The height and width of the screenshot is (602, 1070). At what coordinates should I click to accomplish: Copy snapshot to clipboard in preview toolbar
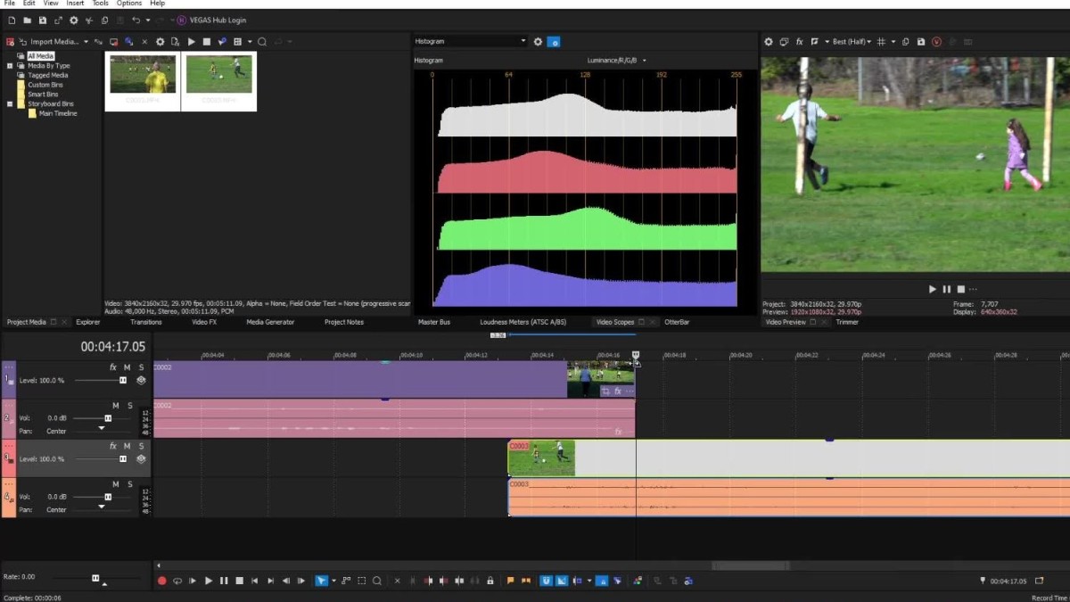(x=905, y=41)
